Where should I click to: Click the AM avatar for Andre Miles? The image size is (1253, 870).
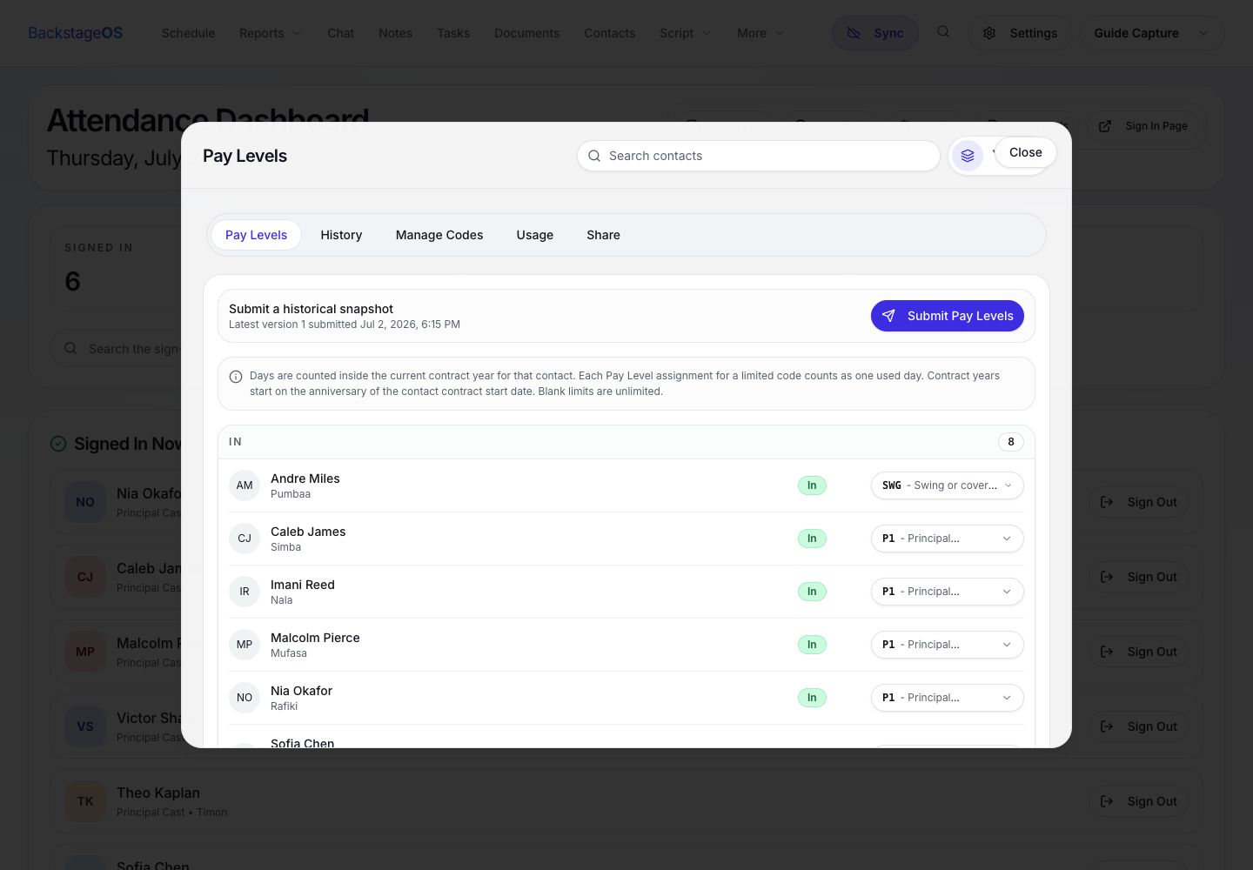coord(245,485)
